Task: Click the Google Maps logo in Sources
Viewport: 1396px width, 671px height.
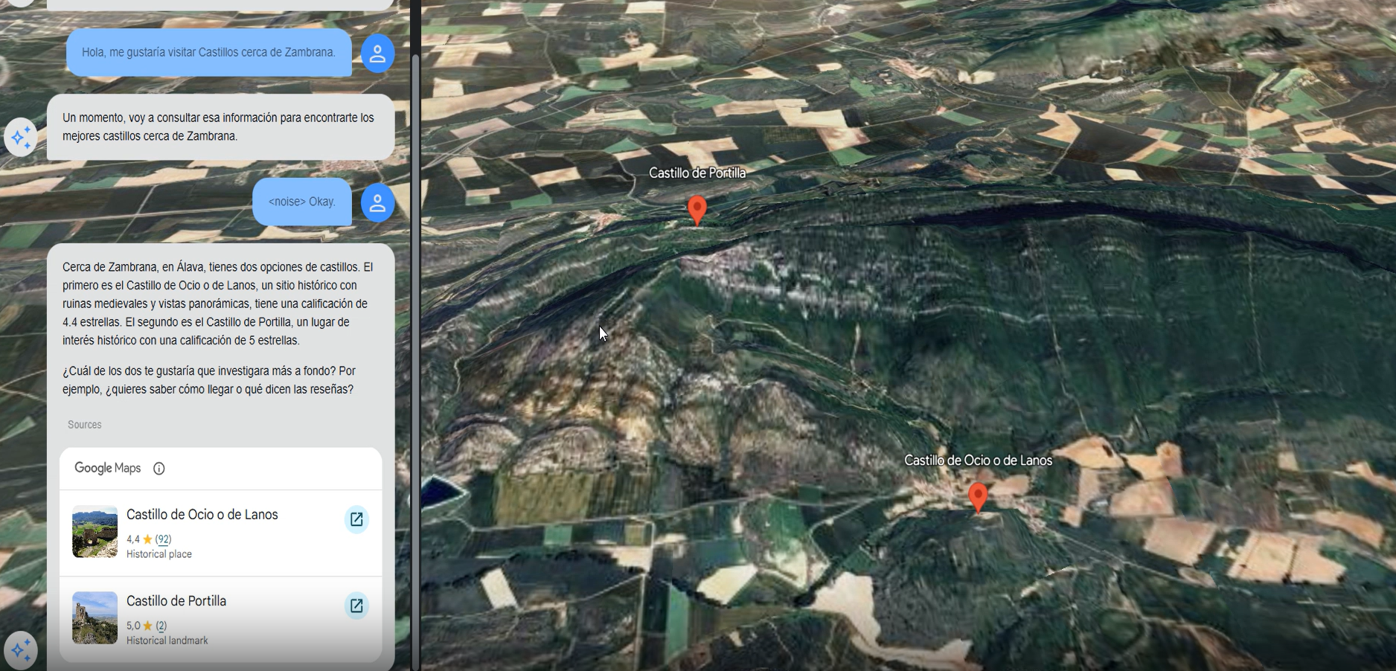Action: coord(107,468)
